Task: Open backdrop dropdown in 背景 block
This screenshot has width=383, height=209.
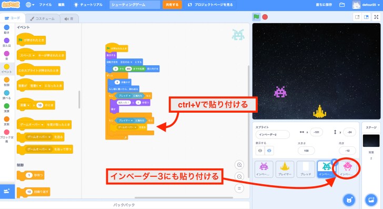Action: click(36, 86)
